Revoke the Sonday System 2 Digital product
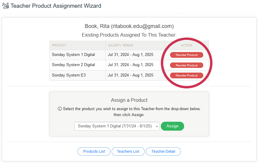The image size is (259, 164). 186,65
